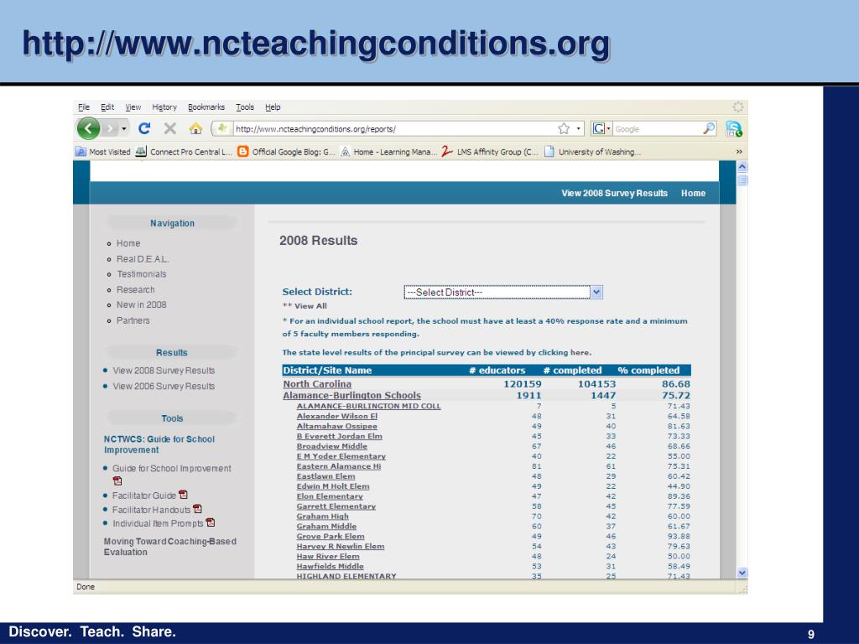
Task: Click Home in the Navigation sidebar
Action: point(128,243)
